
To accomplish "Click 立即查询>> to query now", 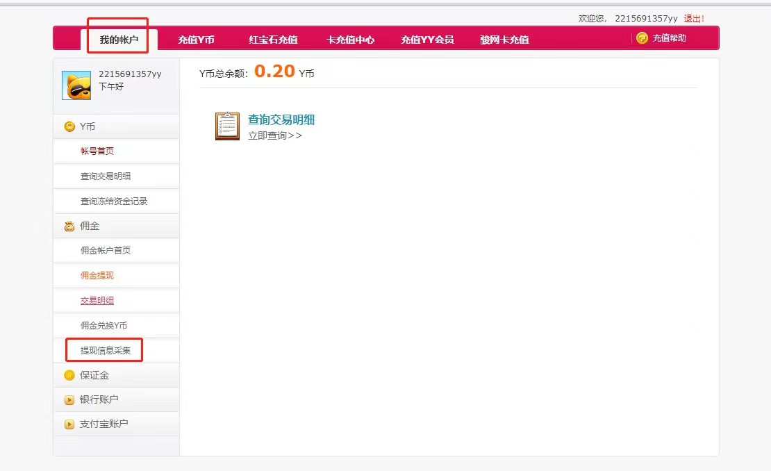I will [x=275, y=135].
